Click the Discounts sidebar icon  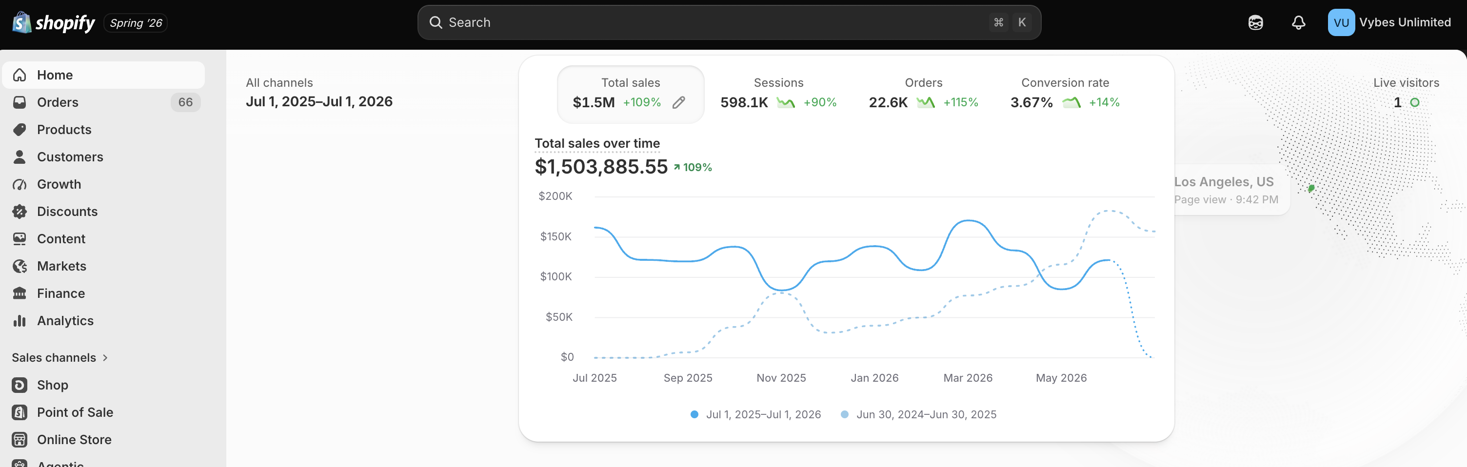(x=20, y=212)
